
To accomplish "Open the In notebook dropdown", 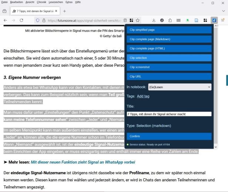I will [180, 87].
